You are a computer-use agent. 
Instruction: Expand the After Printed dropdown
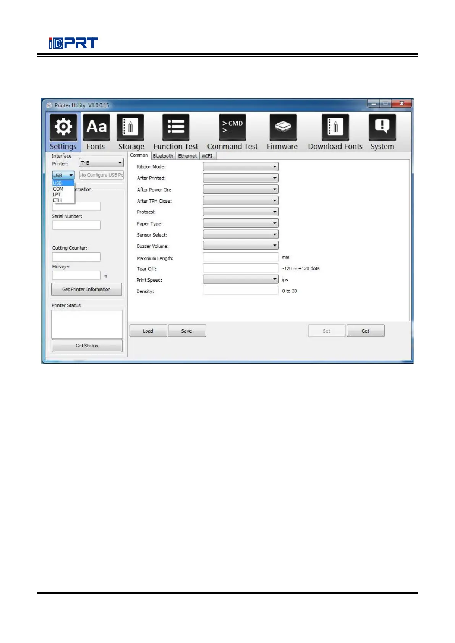click(241, 178)
